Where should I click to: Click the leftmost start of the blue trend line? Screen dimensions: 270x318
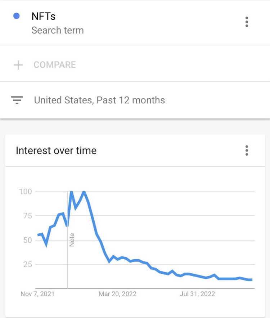(x=38, y=235)
